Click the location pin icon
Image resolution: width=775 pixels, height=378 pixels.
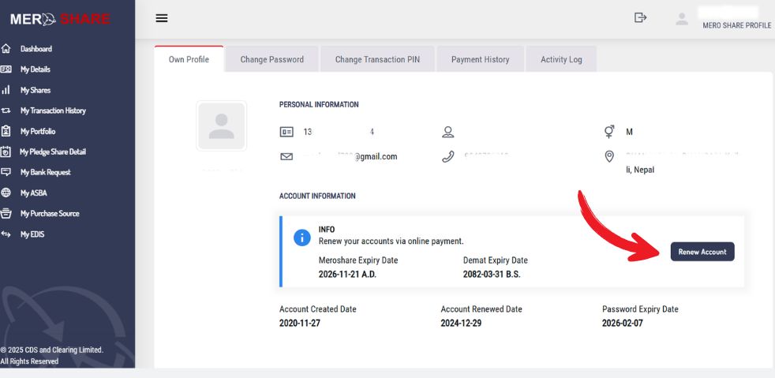pos(609,156)
